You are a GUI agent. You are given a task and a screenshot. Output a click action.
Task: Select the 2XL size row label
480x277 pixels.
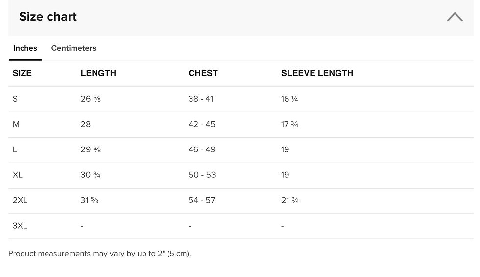[x=20, y=200]
